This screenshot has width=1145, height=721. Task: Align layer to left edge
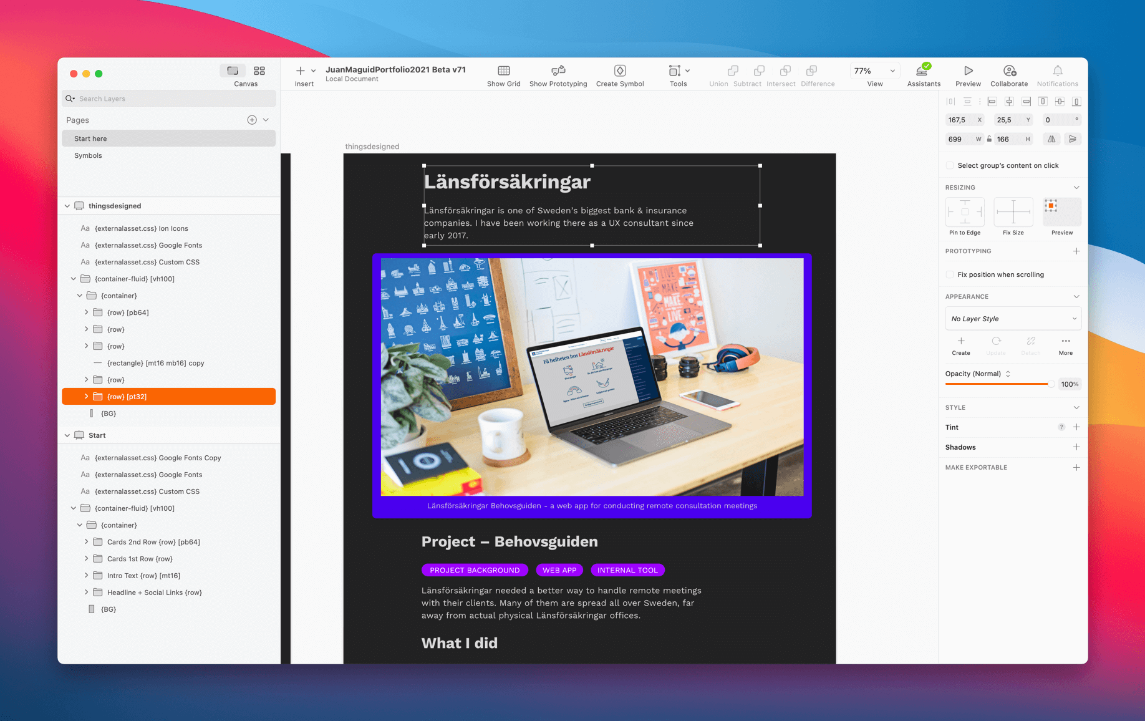point(992,101)
